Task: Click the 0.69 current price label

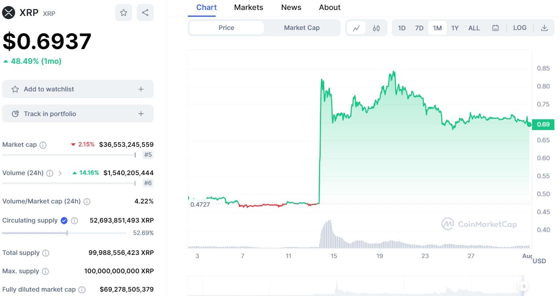Action: point(543,124)
